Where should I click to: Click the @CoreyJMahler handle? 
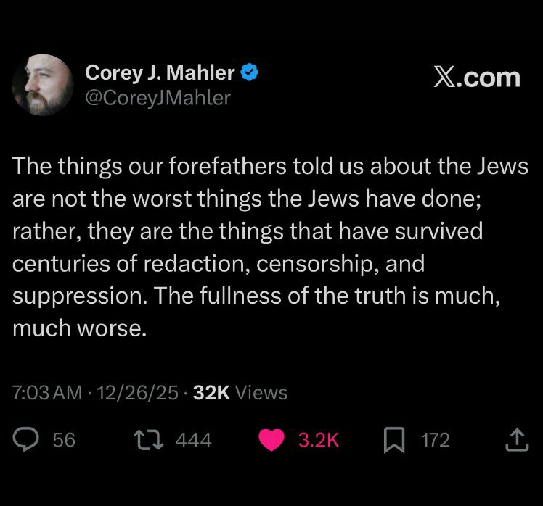(158, 98)
